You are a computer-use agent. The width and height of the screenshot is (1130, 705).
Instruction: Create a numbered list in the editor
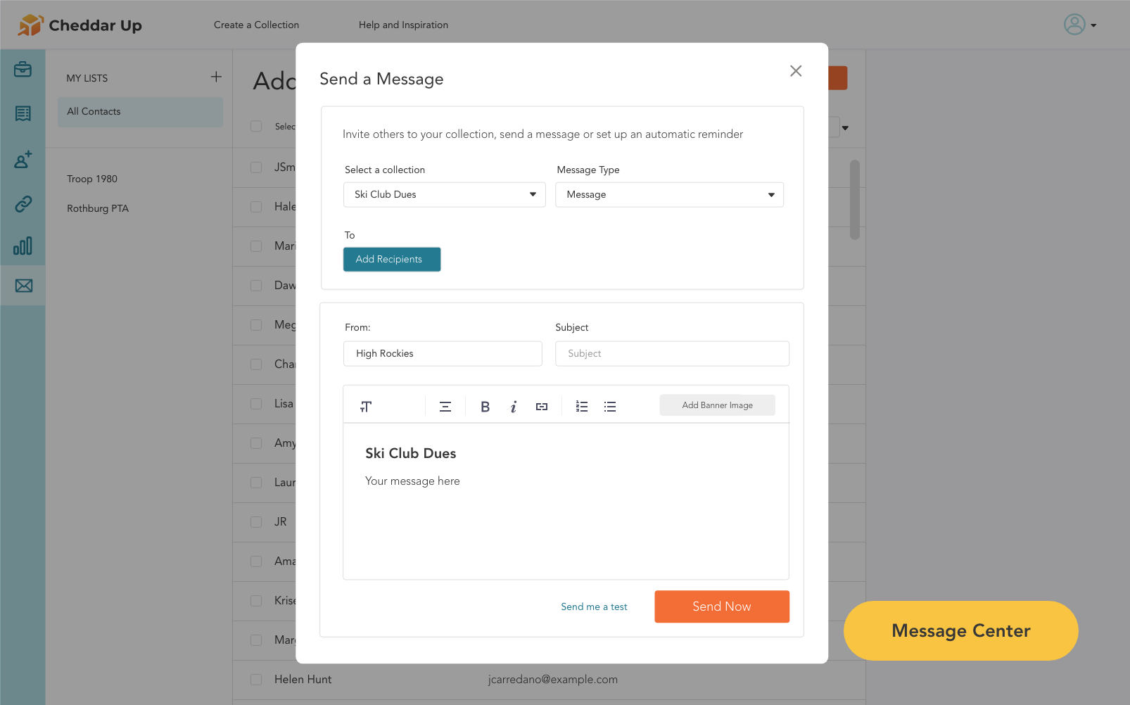581,406
